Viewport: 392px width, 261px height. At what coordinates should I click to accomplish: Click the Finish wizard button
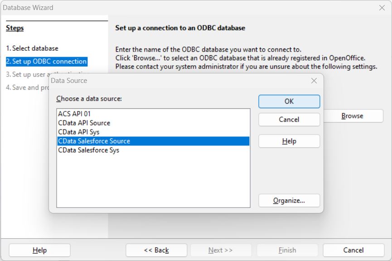(x=287, y=250)
